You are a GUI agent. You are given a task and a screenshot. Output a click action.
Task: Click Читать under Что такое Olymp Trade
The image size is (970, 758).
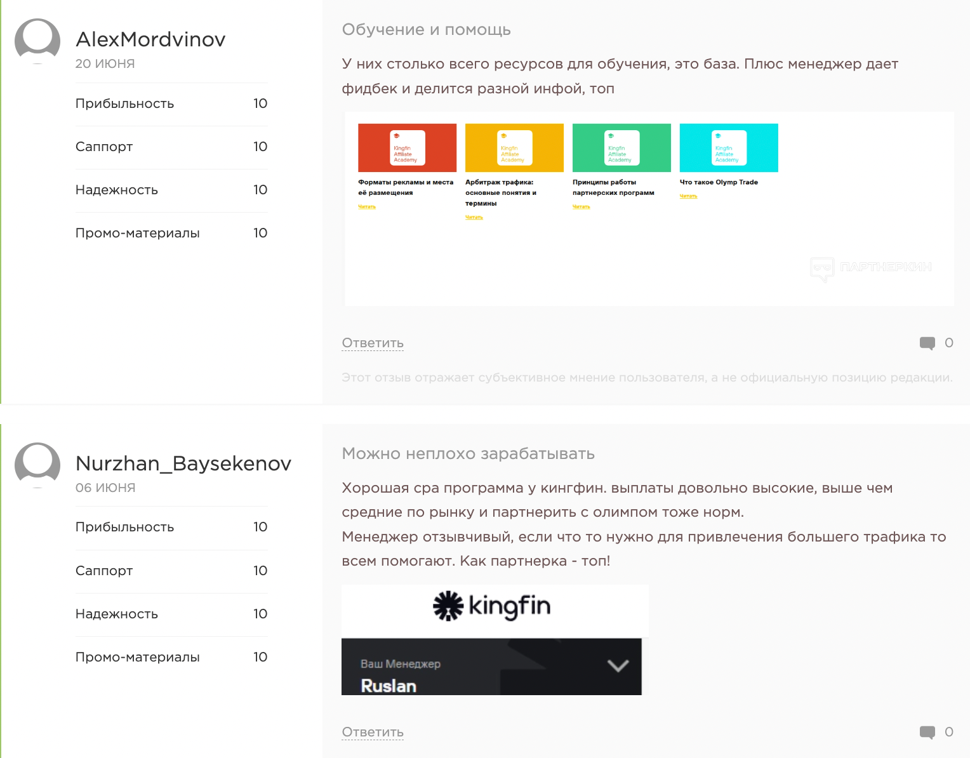click(x=688, y=196)
